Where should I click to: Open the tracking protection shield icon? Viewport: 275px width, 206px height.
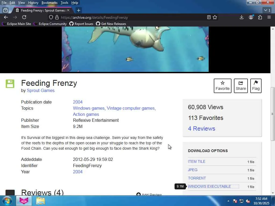pos(51,17)
